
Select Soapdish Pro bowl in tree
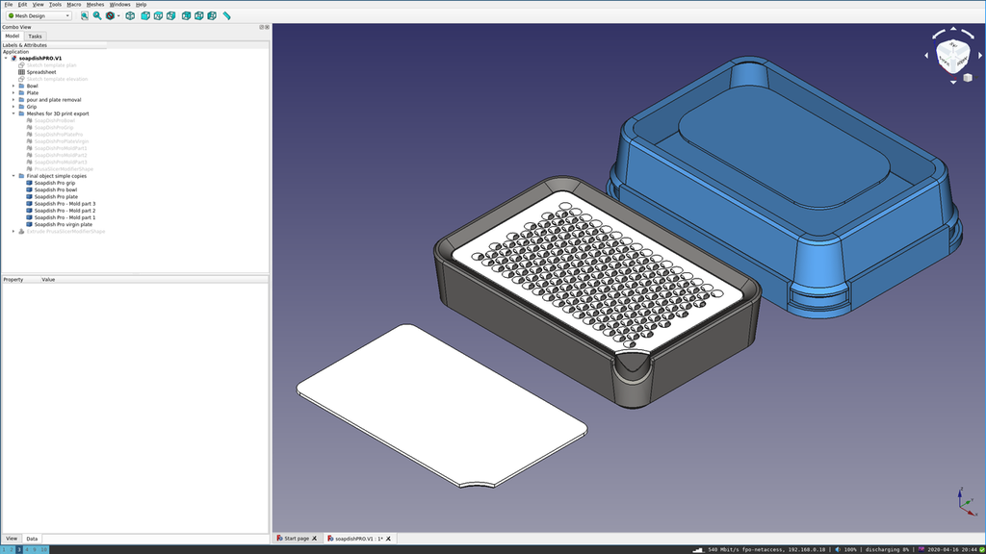point(55,189)
